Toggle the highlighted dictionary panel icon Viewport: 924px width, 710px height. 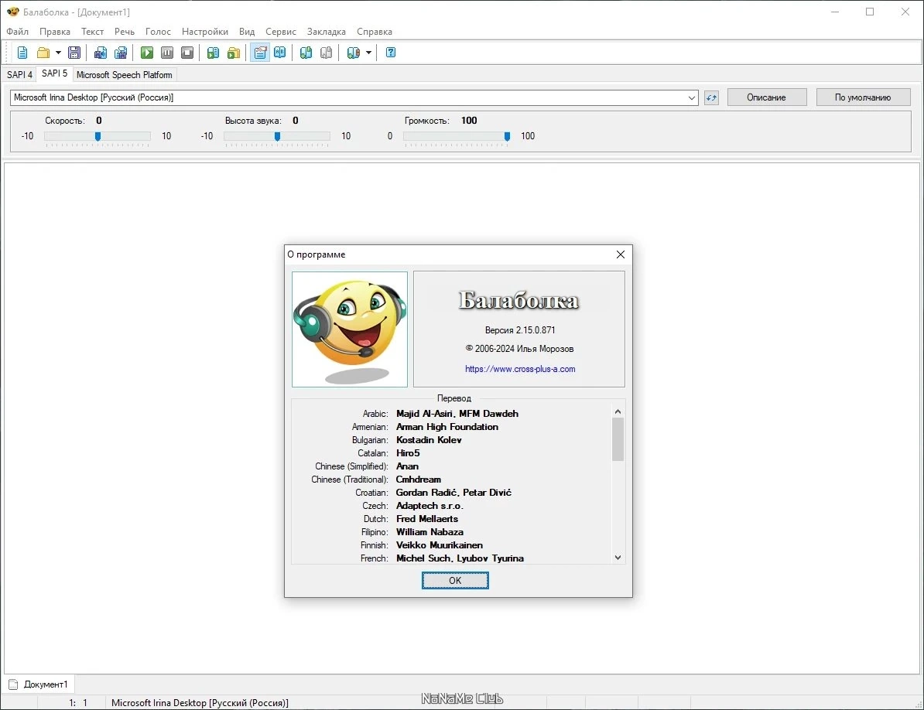(x=260, y=53)
